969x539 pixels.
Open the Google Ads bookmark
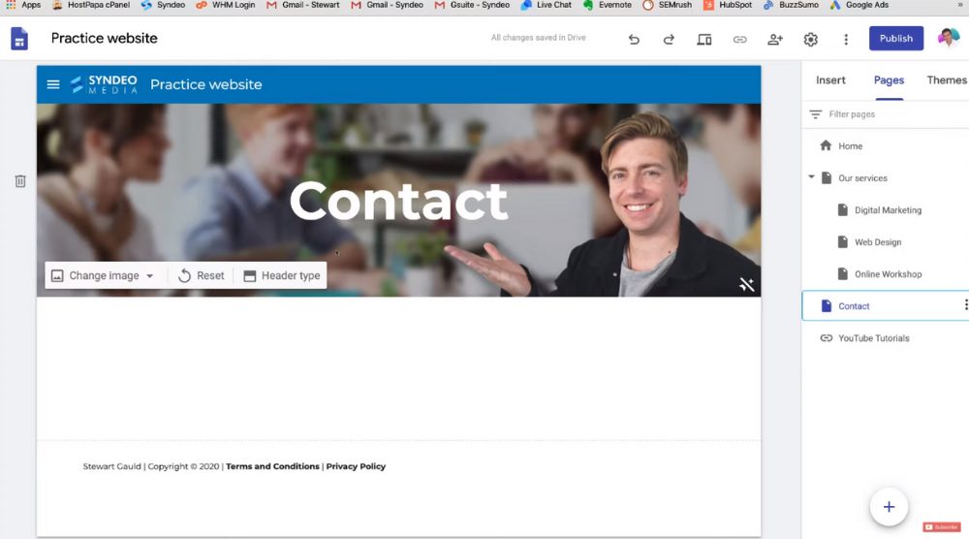point(860,5)
